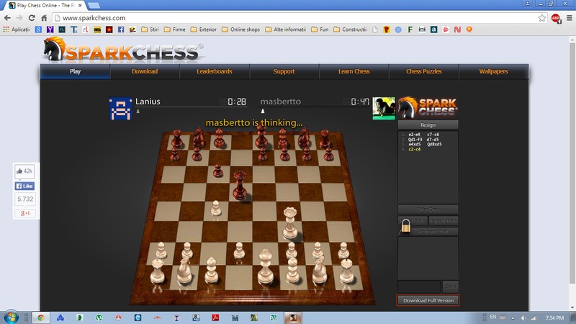Select the white queen on the board
The width and height of the screenshot is (576, 324).
point(290,223)
